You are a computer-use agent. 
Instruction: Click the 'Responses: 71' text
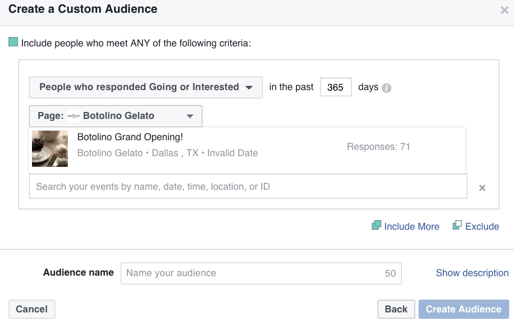379,147
